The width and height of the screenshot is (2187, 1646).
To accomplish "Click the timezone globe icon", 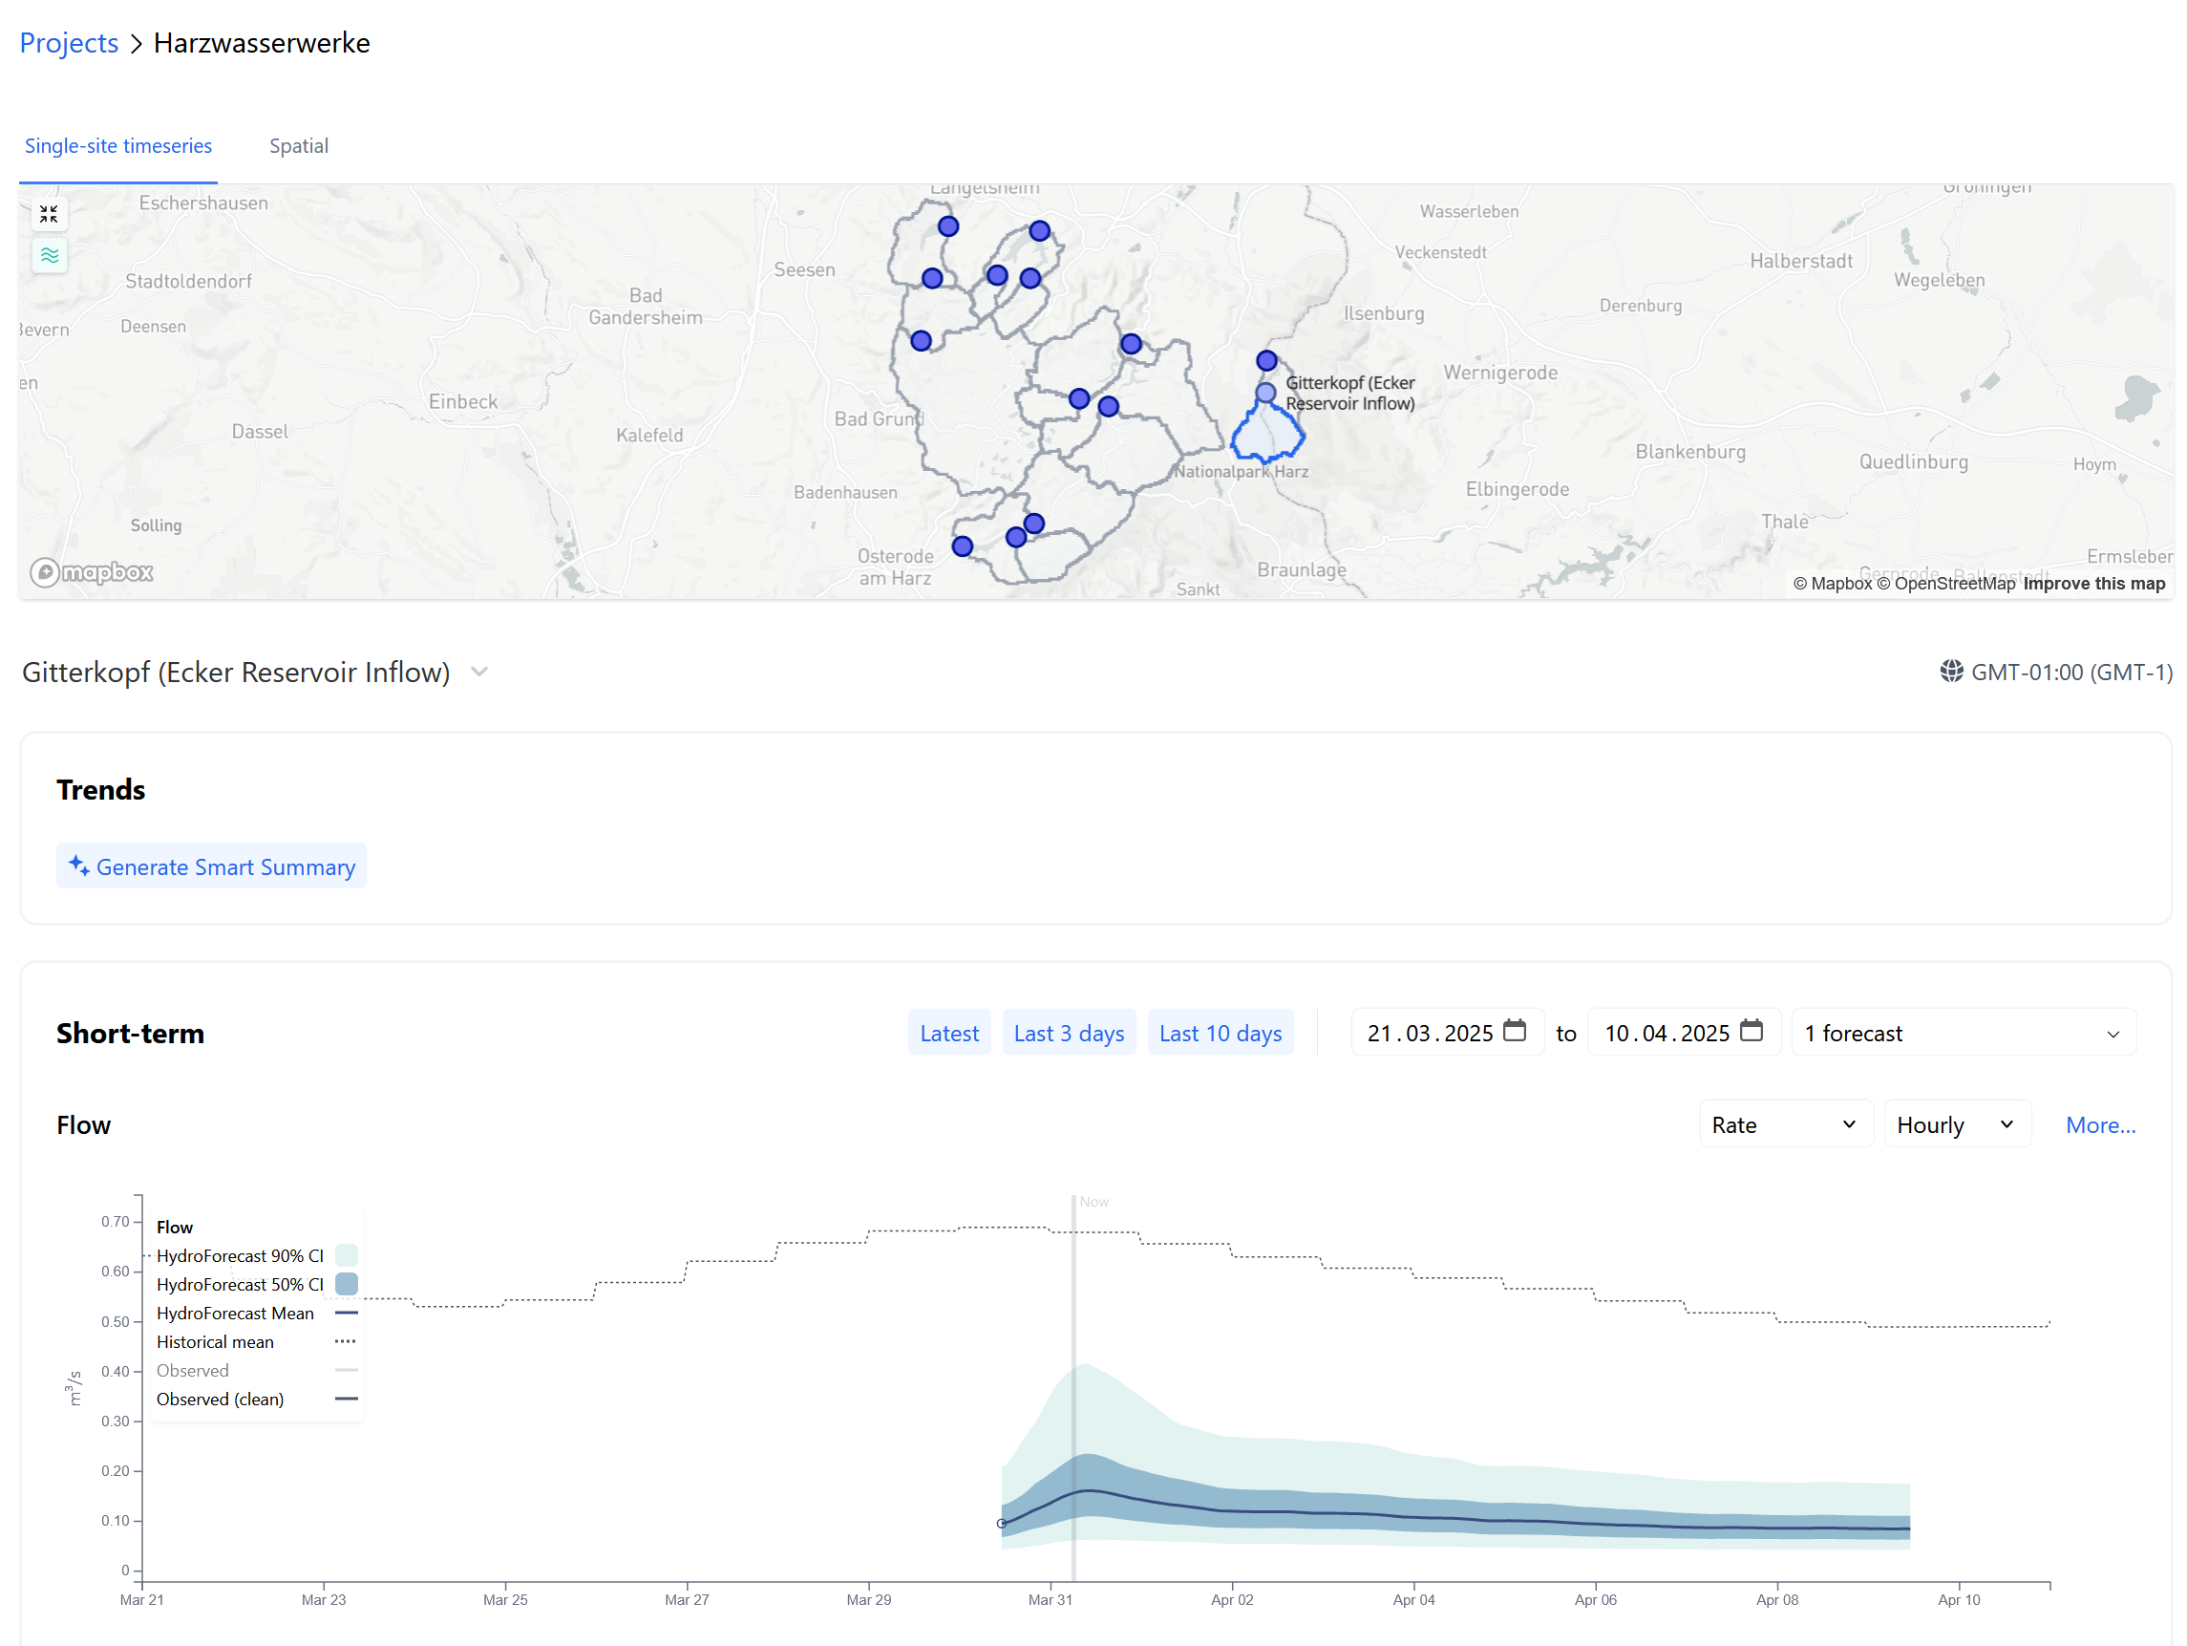I will tap(1951, 672).
